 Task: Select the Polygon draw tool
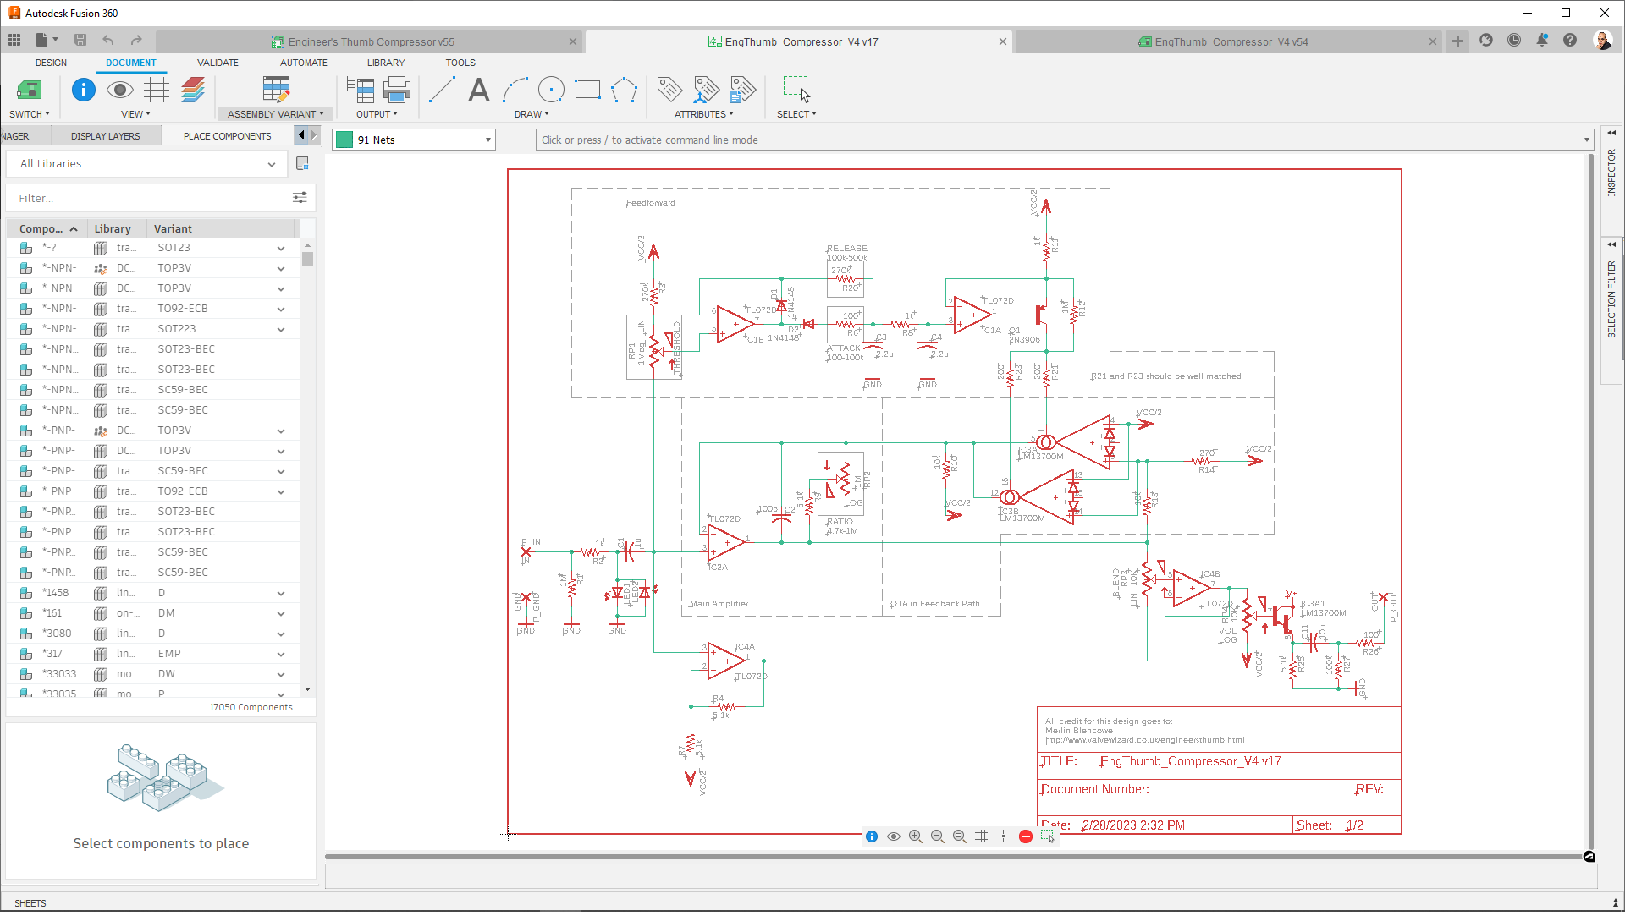[x=624, y=89]
